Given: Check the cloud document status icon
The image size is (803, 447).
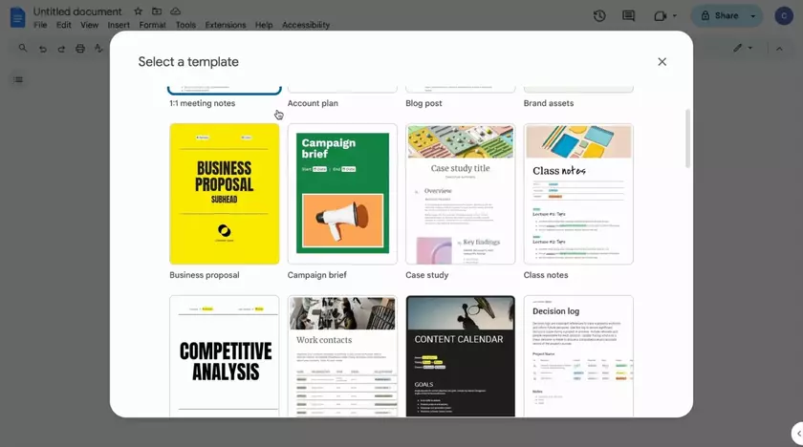Looking at the screenshot, I should click(x=175, y=11).
